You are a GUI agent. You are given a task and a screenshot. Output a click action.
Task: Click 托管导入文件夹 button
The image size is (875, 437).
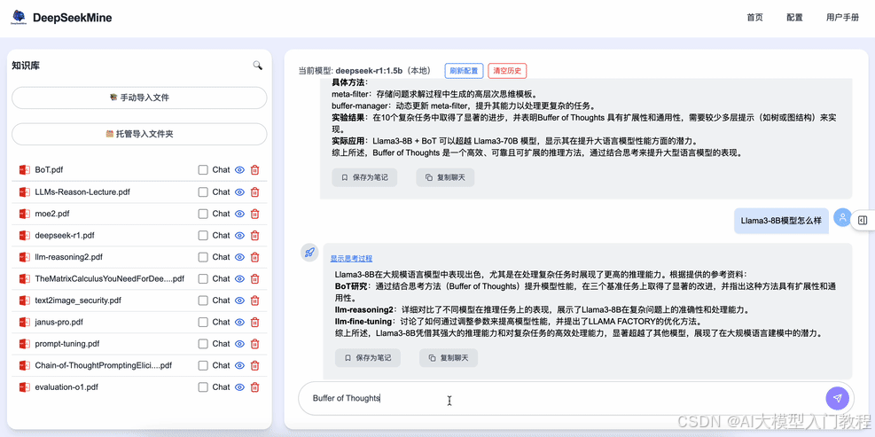139,134
